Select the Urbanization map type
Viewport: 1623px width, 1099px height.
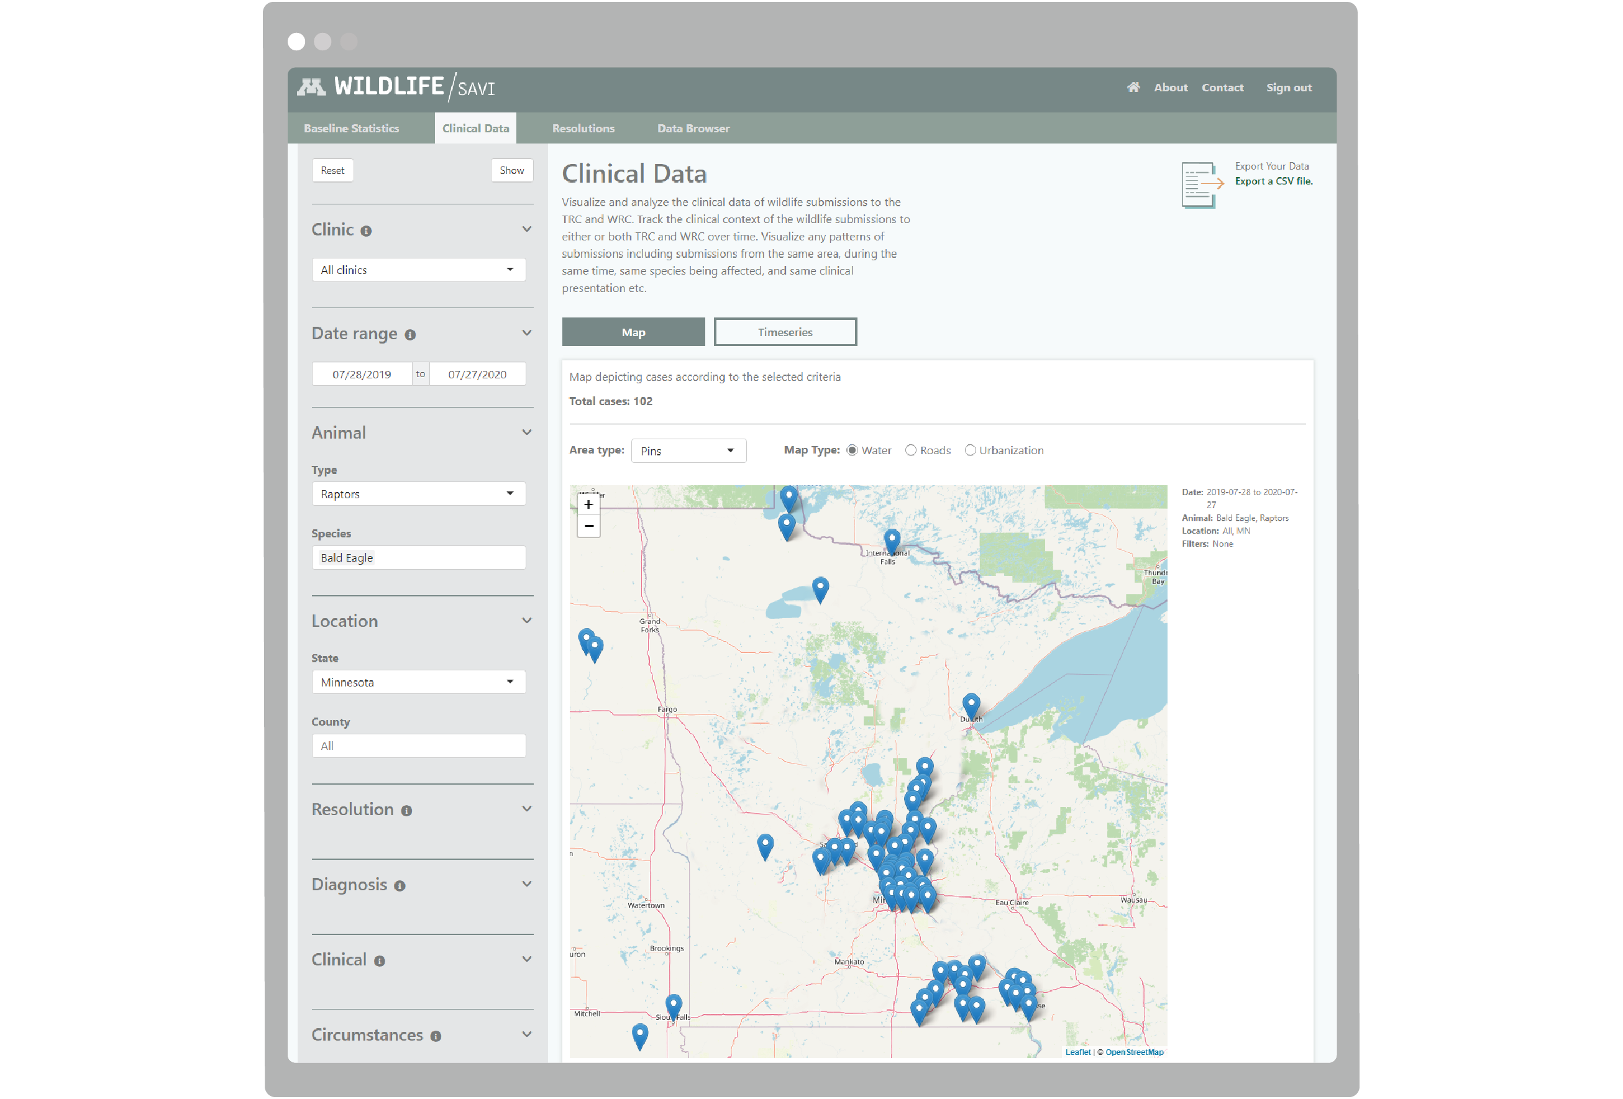tap(970, 450)
